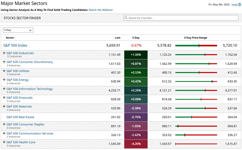The image size is (242, 150).
Task: Click the index range high 5,720.10
Action: point(230,45)
